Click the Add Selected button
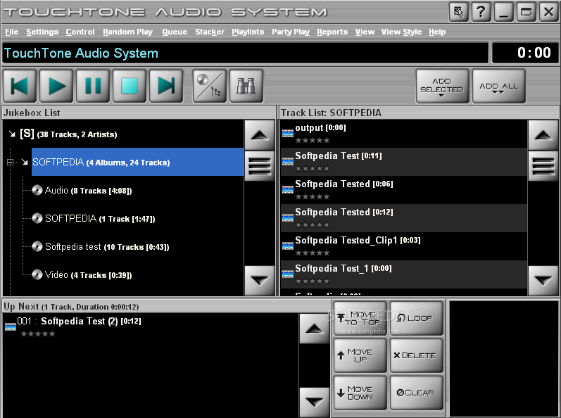Image resolution: width=561 pixels, height=418 pixels. tap(442, 86)
